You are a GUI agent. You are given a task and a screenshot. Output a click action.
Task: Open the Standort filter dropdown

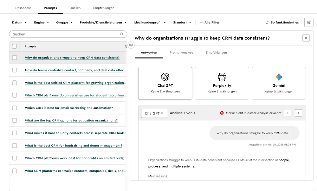182,22
